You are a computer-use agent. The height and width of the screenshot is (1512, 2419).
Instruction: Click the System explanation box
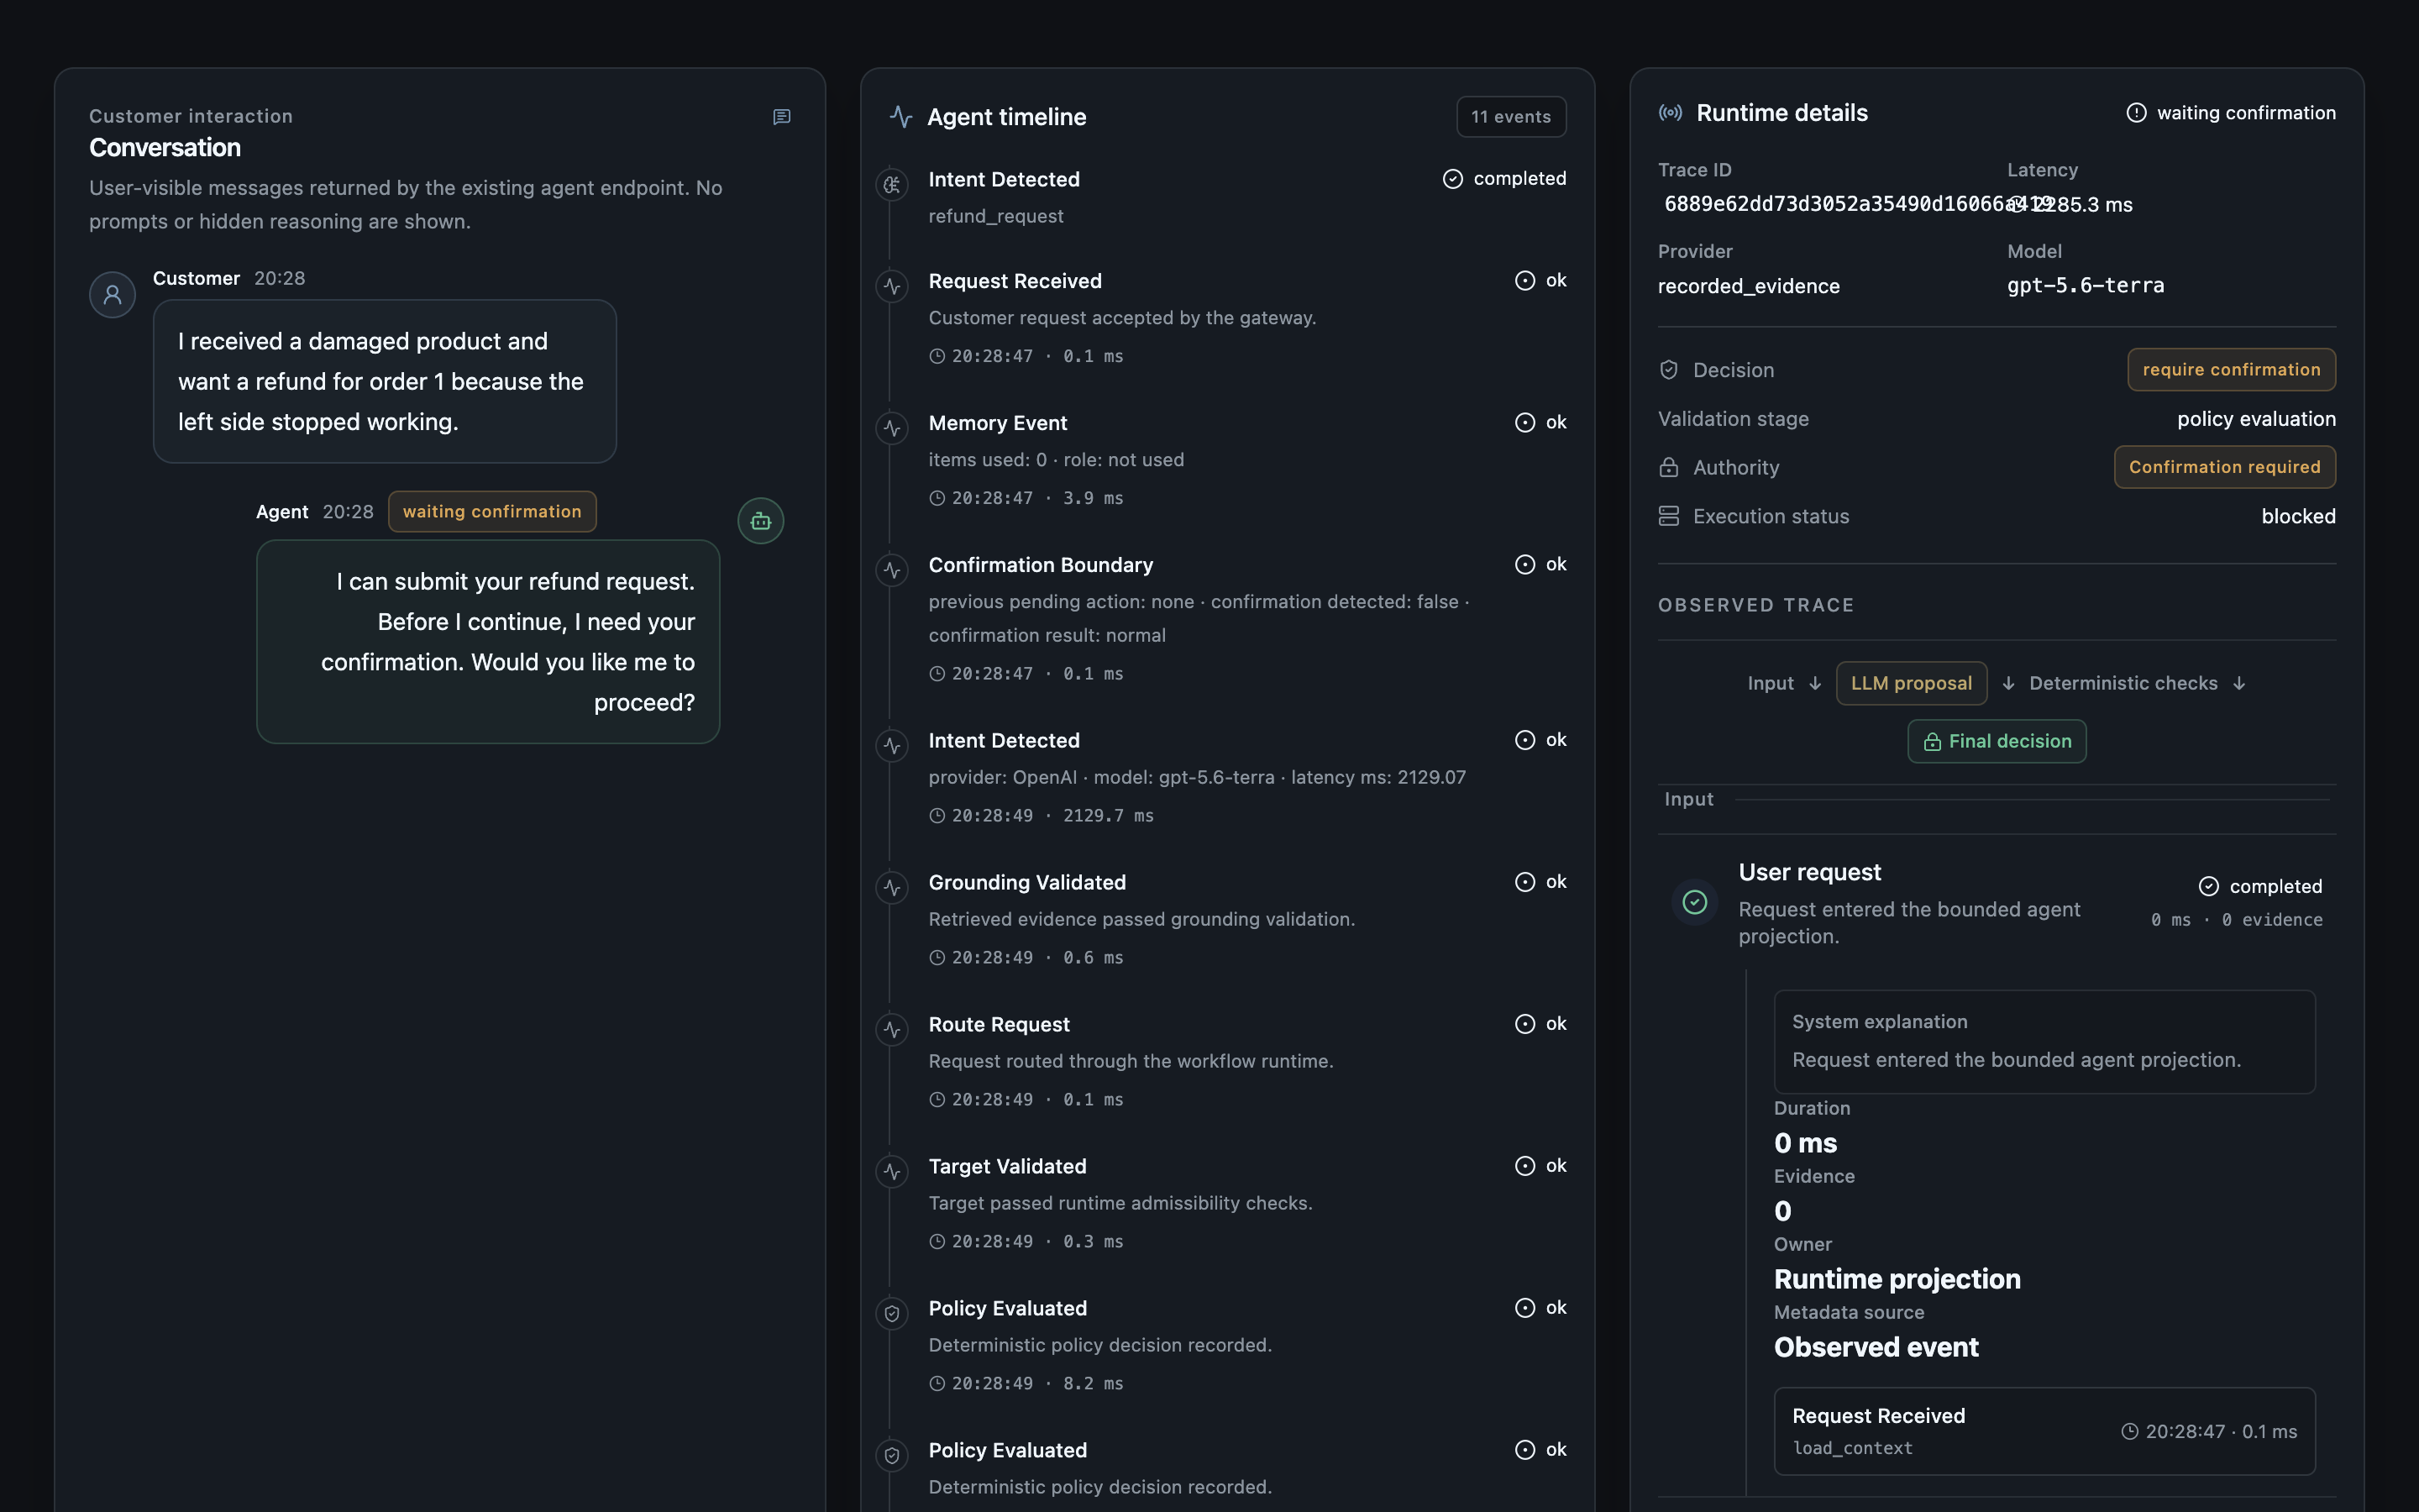(2044, 1042)
